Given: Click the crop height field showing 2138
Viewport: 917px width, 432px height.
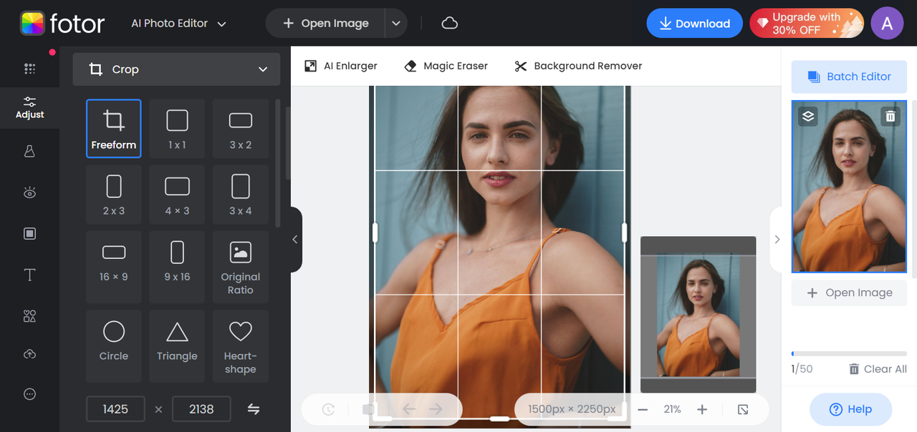Looking at the screenshot, I should pyautogui.click(x=201, y=409).
